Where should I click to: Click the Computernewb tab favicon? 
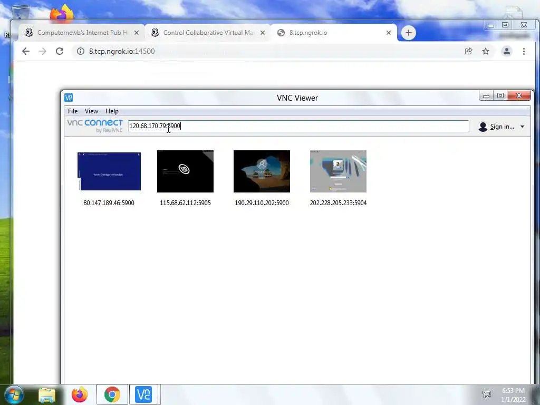(29, 33)
